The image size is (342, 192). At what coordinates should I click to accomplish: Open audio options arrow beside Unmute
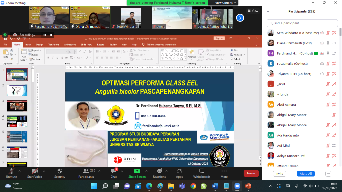coord(20,171)
